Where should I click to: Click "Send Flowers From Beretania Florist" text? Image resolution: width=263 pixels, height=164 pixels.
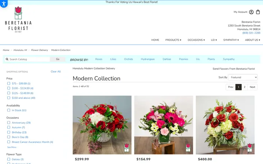tap(234, 69)
